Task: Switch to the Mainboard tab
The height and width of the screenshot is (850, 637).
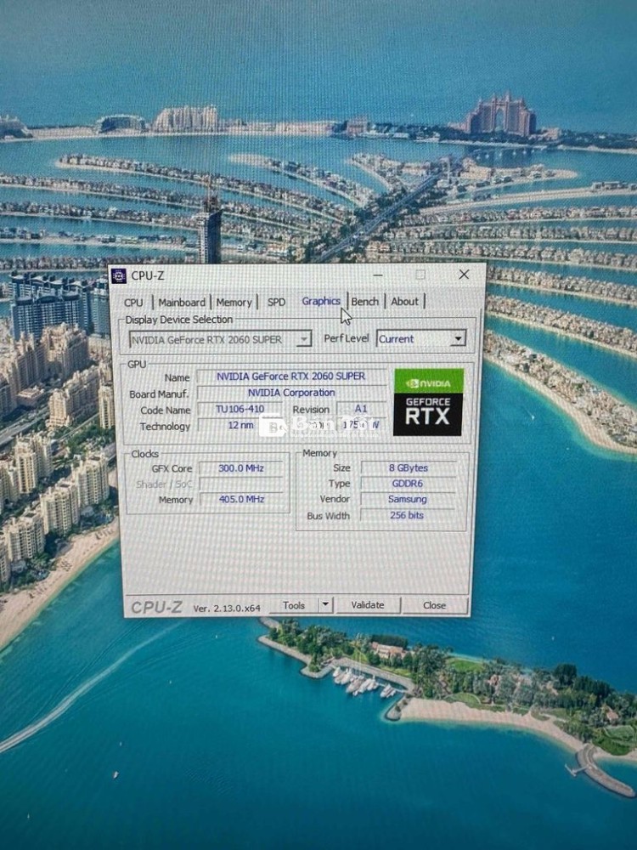Action: click(x=182, y=303)
